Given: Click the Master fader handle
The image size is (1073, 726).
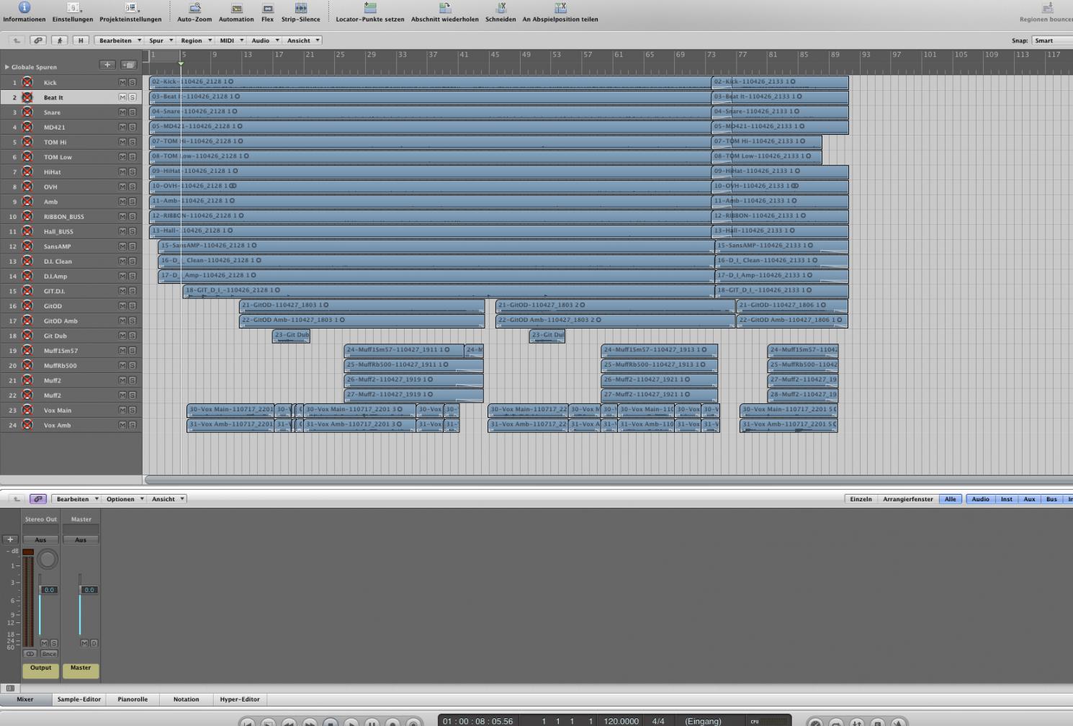Looking at the screenshot, I should (x=89, y=589).
